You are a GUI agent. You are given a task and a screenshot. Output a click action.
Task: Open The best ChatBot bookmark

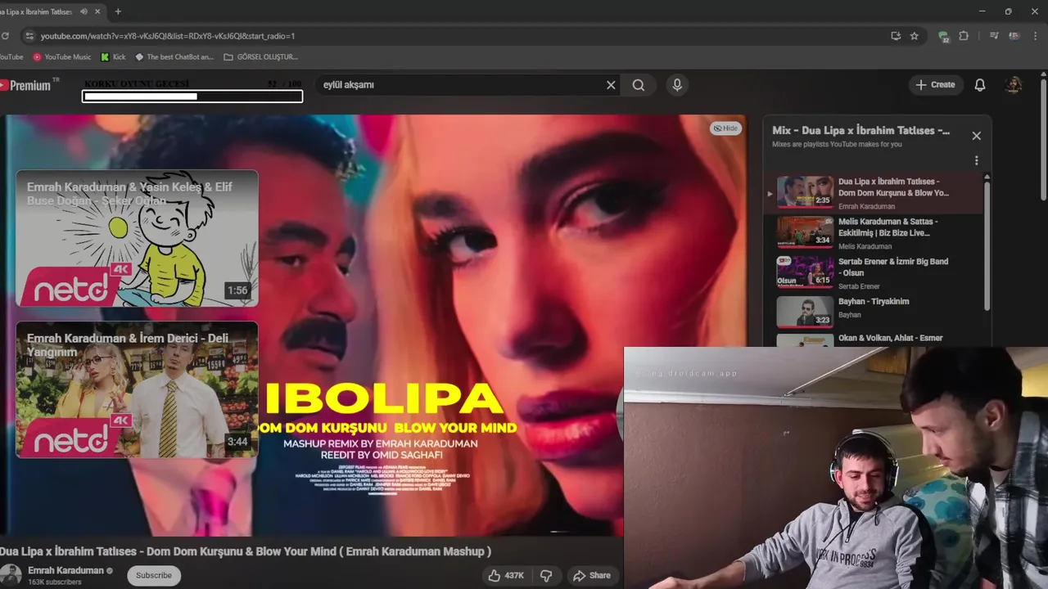[x=174, y=57]
